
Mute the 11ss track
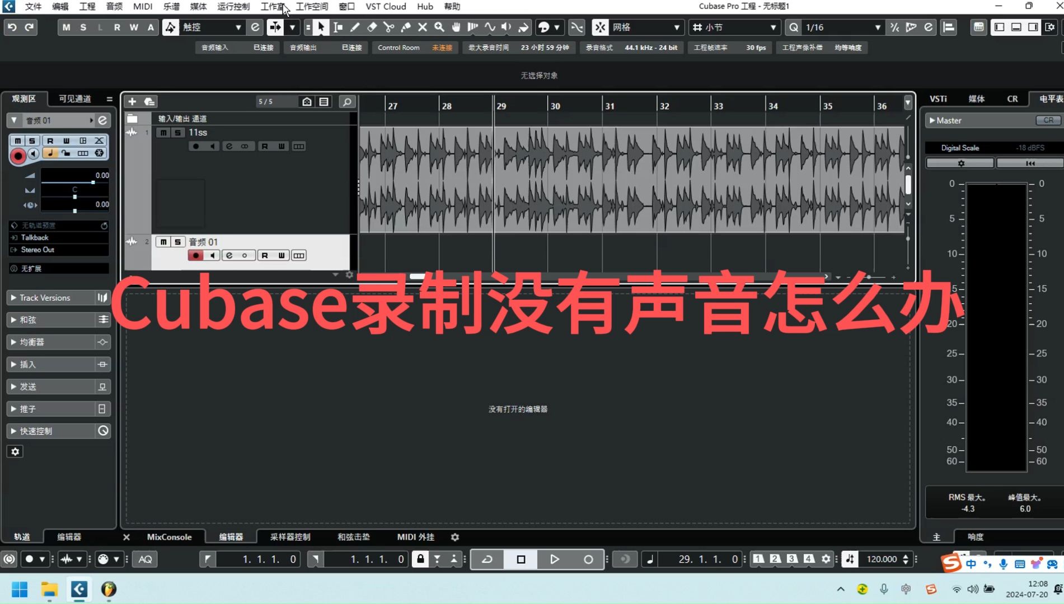click(163, 133)
